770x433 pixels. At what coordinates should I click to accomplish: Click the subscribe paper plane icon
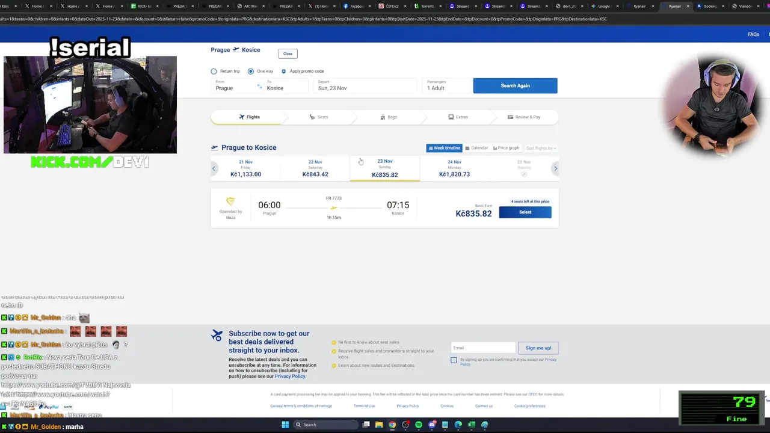(x=217, y=336)
